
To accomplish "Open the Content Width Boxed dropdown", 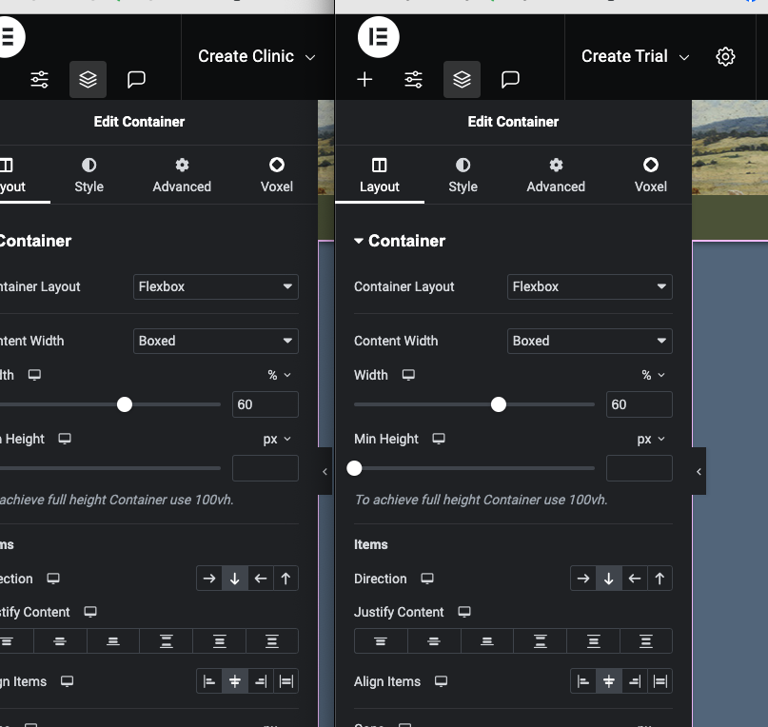I will tap(589, 341).
